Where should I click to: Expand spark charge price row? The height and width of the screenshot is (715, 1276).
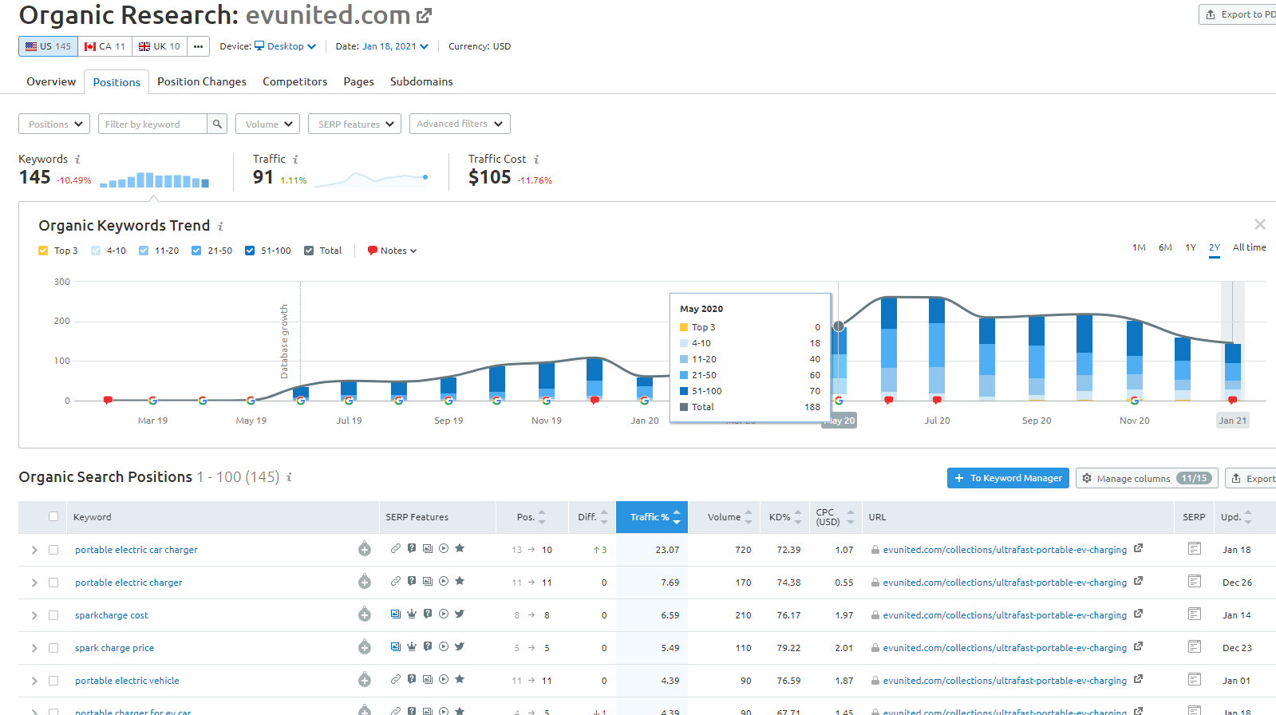tap(34, 648)
